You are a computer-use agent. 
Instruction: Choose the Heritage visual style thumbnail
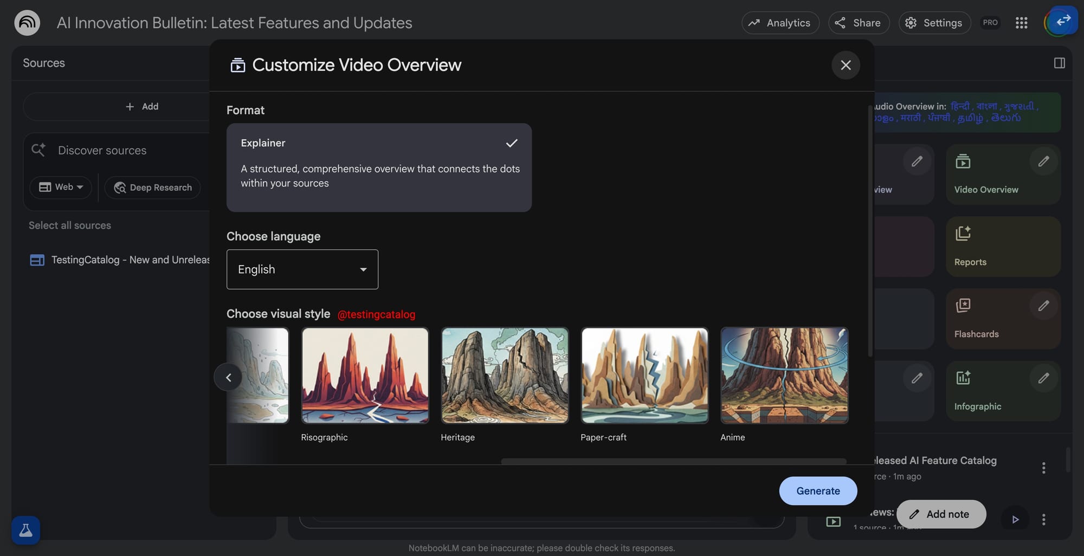coord(505,375)
